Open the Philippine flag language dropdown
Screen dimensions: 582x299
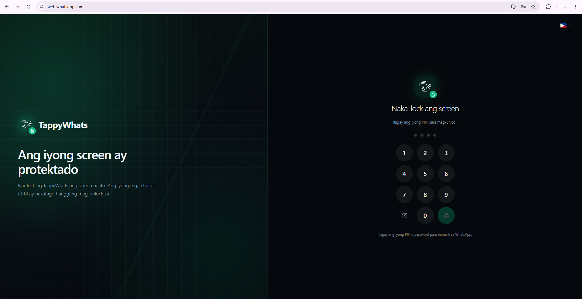(566, 25)
